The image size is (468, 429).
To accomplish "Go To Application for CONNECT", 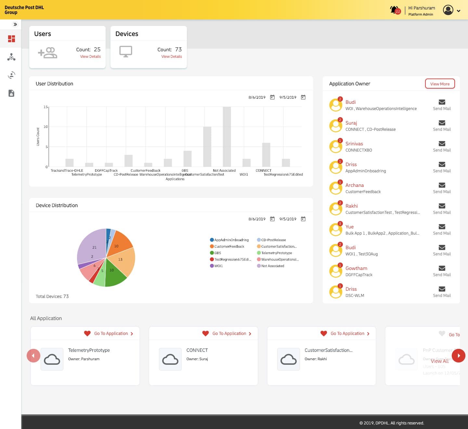I will tap(232, 334).
